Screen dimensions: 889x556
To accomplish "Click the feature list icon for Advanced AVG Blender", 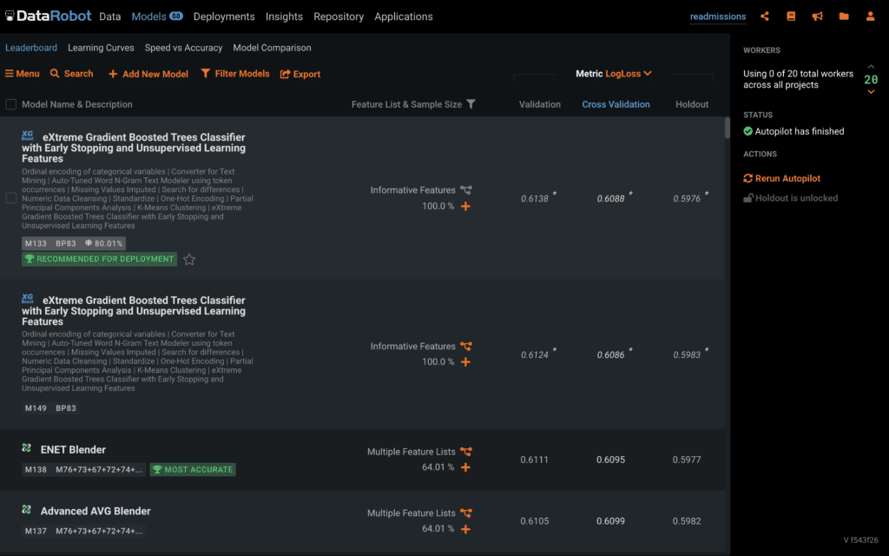I will click(466, 513).
